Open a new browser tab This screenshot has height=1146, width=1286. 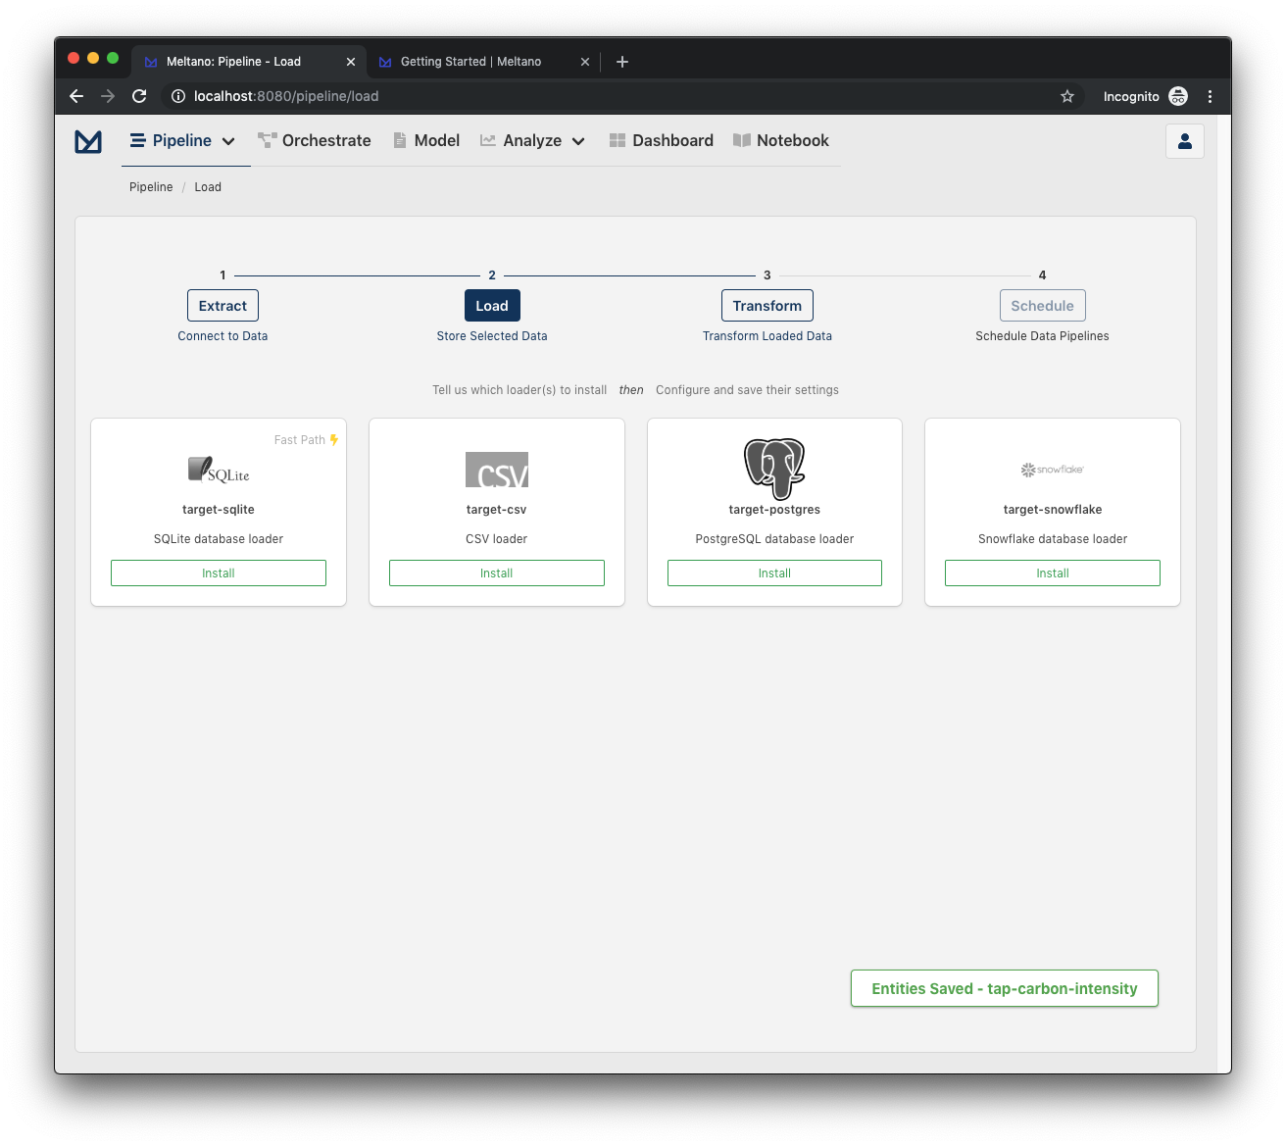pos(621,62)
